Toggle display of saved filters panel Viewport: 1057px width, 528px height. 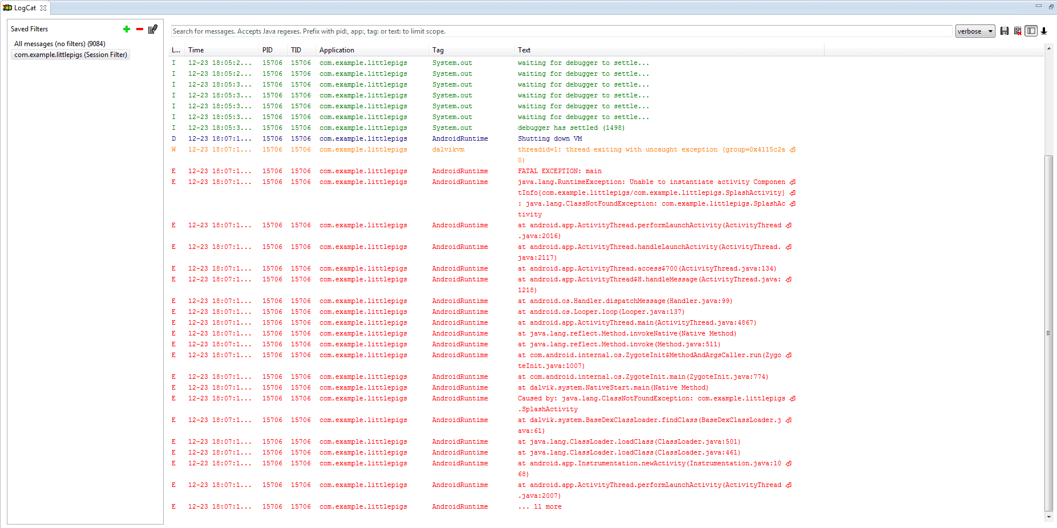point(1031,31)
